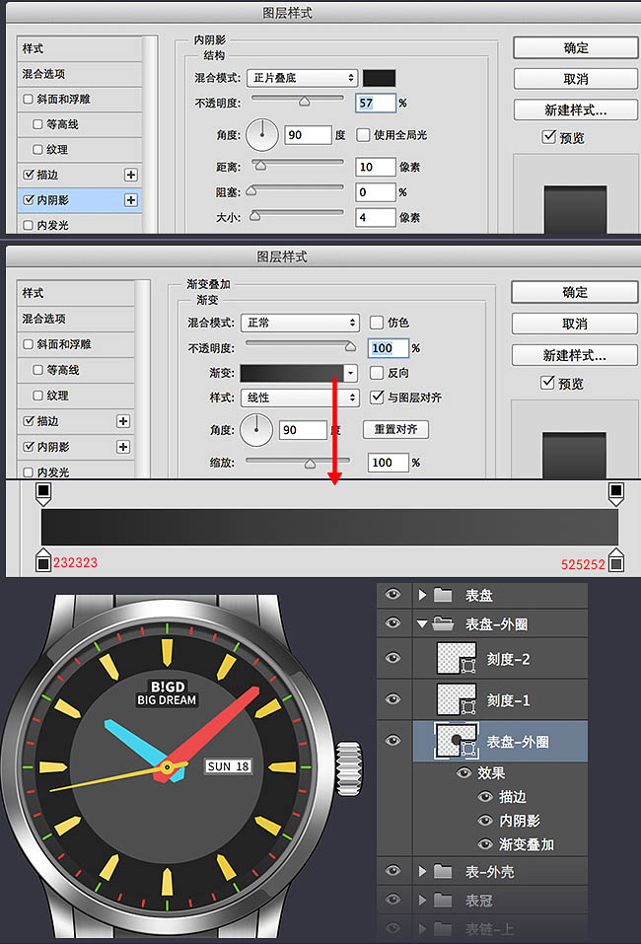Click inner shadow angle dial
This screenshot has height=944, width=641.
coord(261,134)
